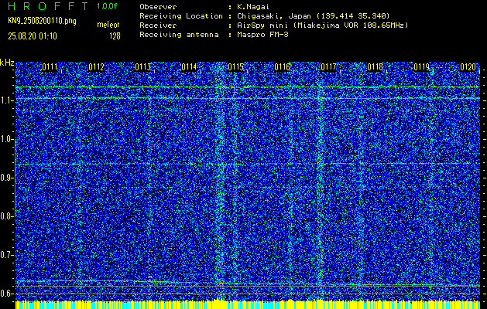Screen dimensions: 487x309
Task: Click the 0120 time marker
Action: (x=468, y=67)
